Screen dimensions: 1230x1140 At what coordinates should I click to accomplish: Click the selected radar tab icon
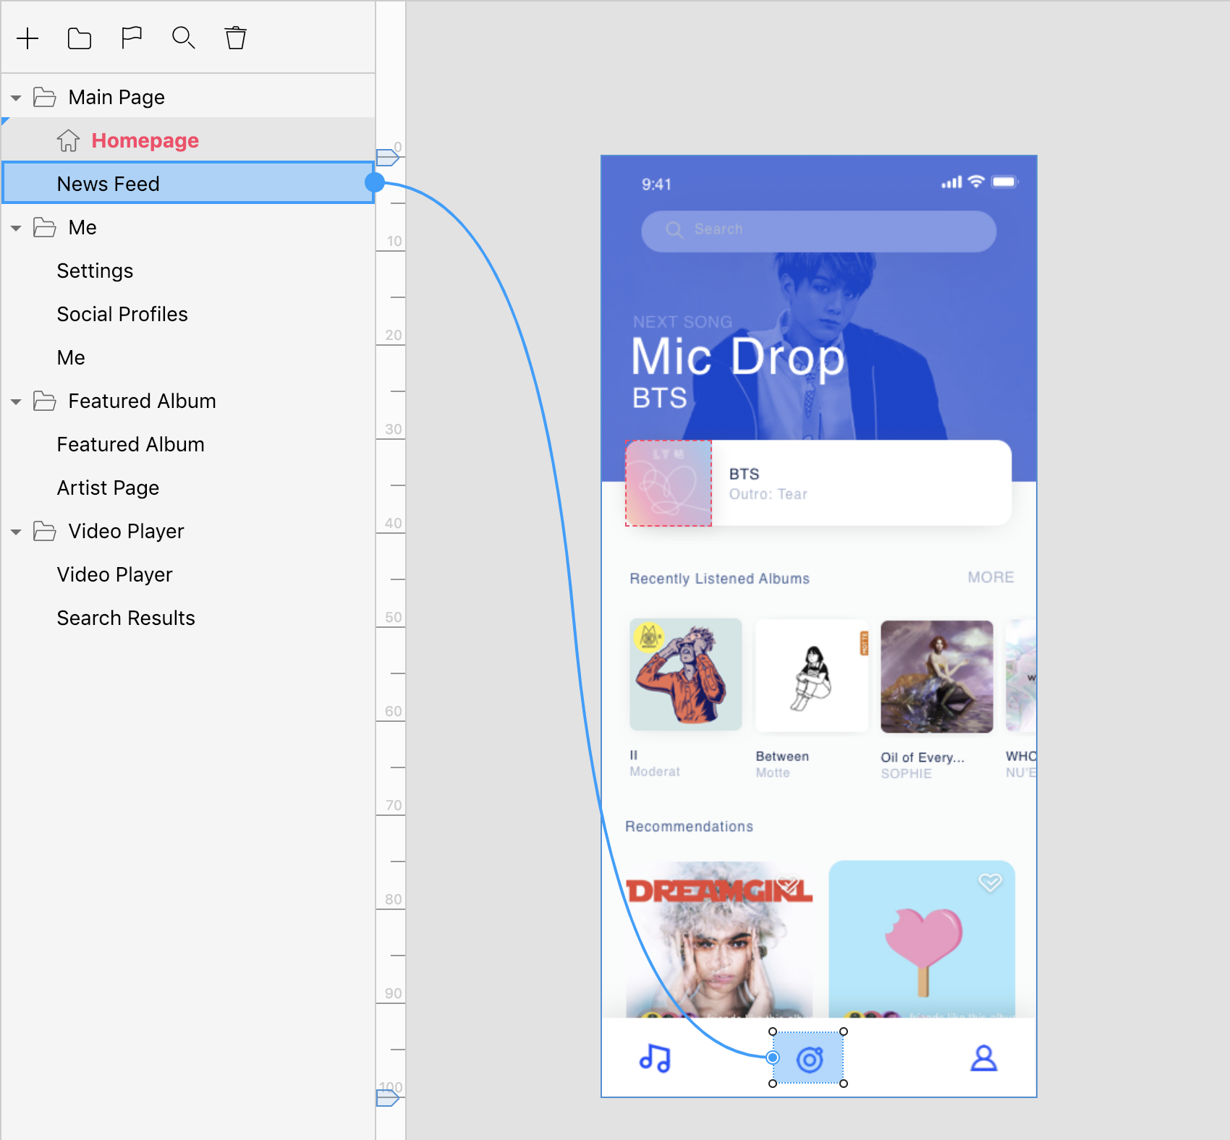tap(810, 1060)
